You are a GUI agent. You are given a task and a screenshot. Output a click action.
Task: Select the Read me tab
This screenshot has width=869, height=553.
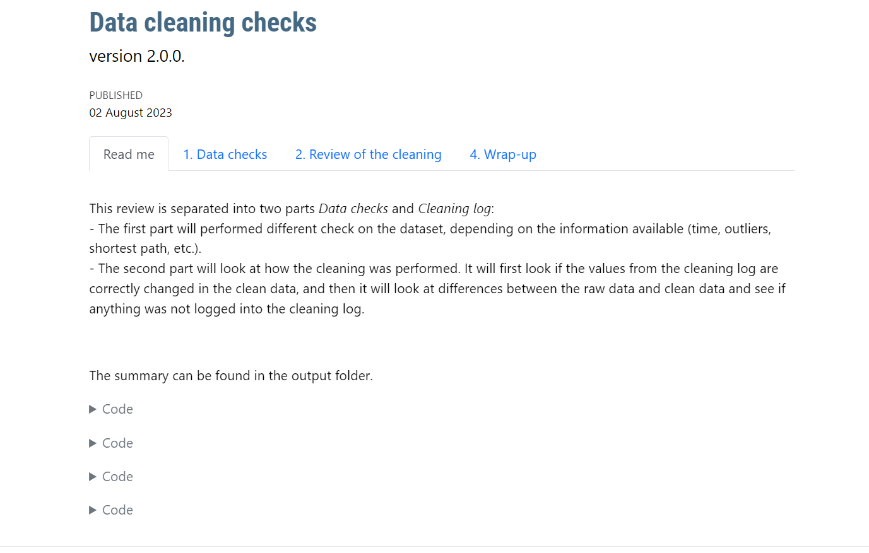point(129,154)
